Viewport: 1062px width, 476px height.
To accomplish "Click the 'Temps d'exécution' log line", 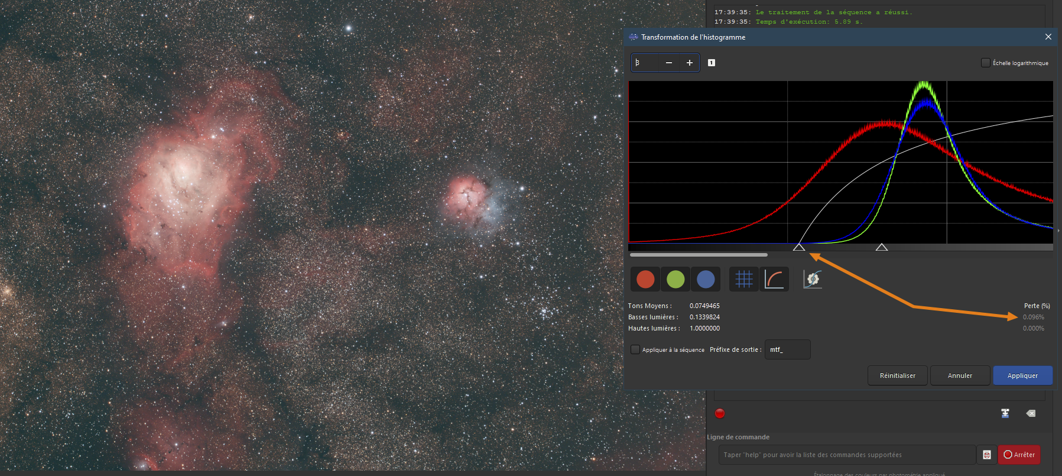I will 788,22.
